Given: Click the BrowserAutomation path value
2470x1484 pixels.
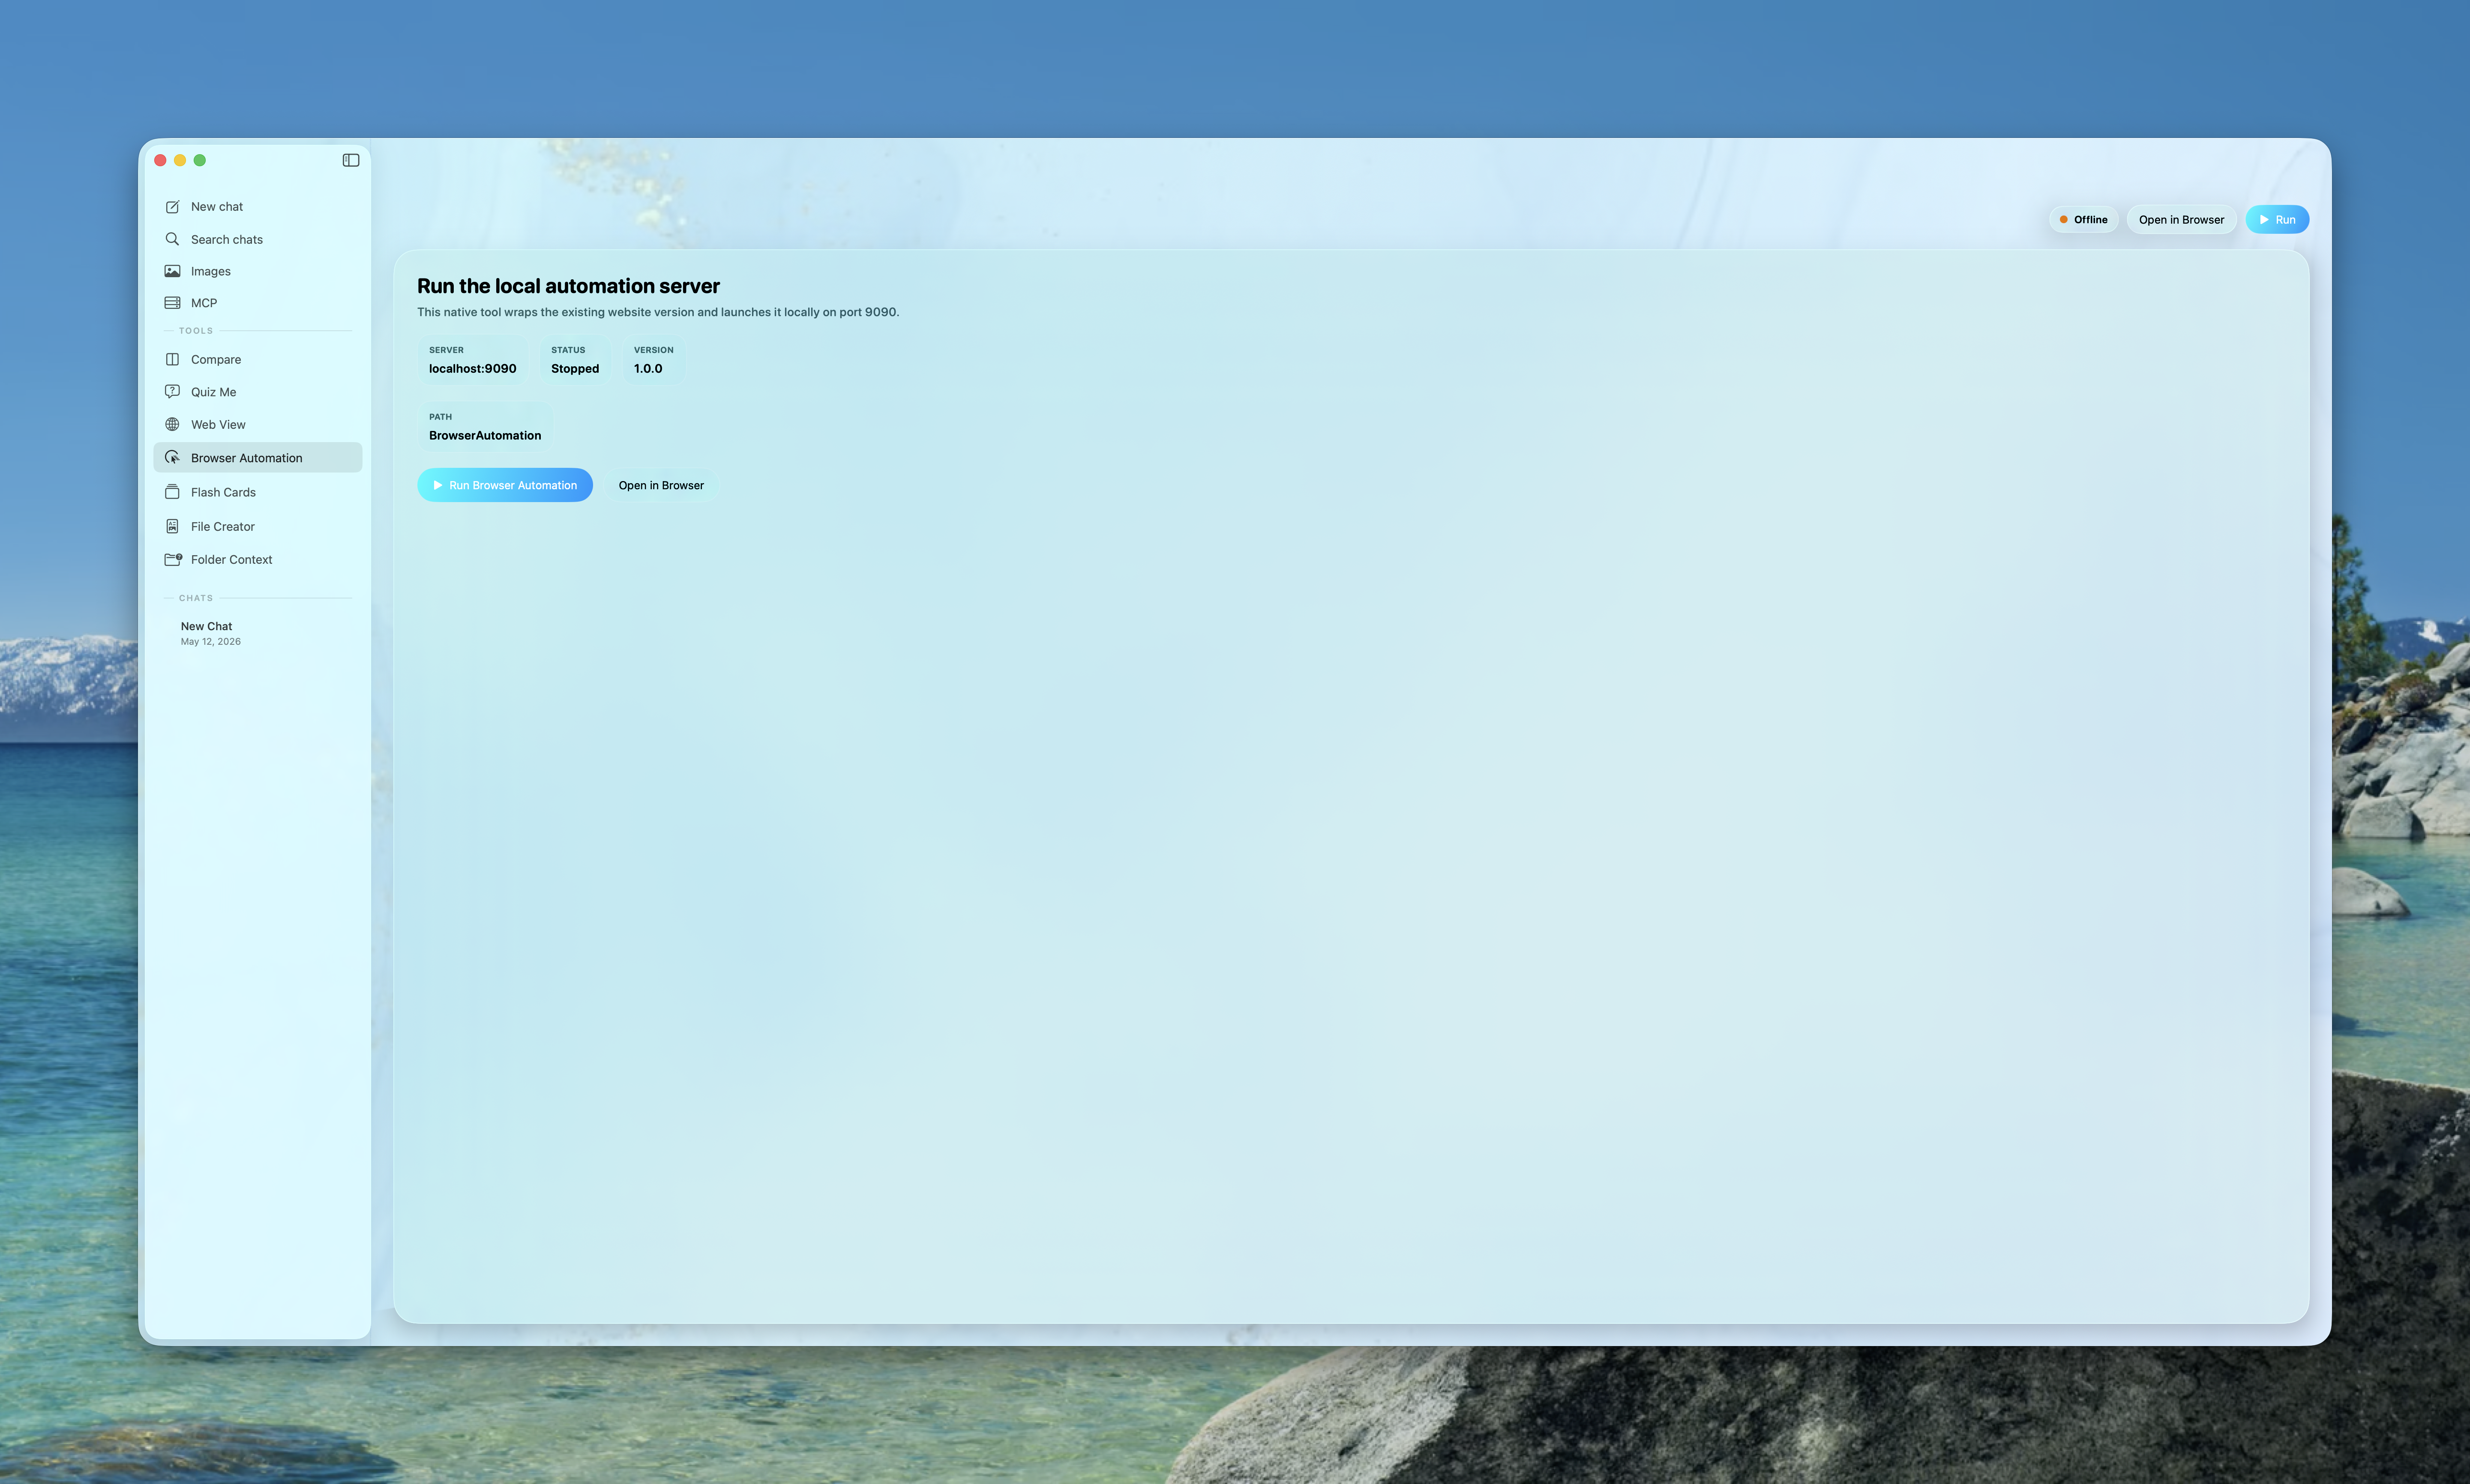Looking at the screenshot, I should click(485, 436).
